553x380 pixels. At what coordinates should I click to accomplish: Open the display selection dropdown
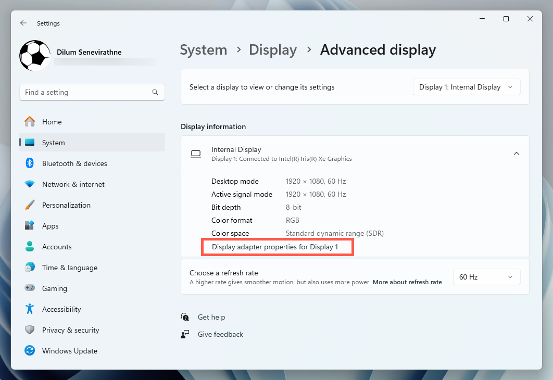[x=466, y=87]
